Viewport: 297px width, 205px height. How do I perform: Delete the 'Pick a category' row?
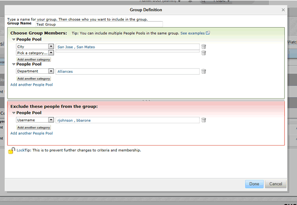(203, 53)
